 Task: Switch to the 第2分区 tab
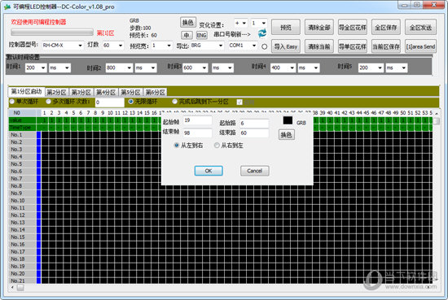pyautogui.click(x=56, y=93)
